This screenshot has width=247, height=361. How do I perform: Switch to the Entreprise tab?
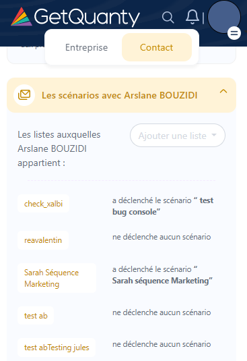click(86, 47)
